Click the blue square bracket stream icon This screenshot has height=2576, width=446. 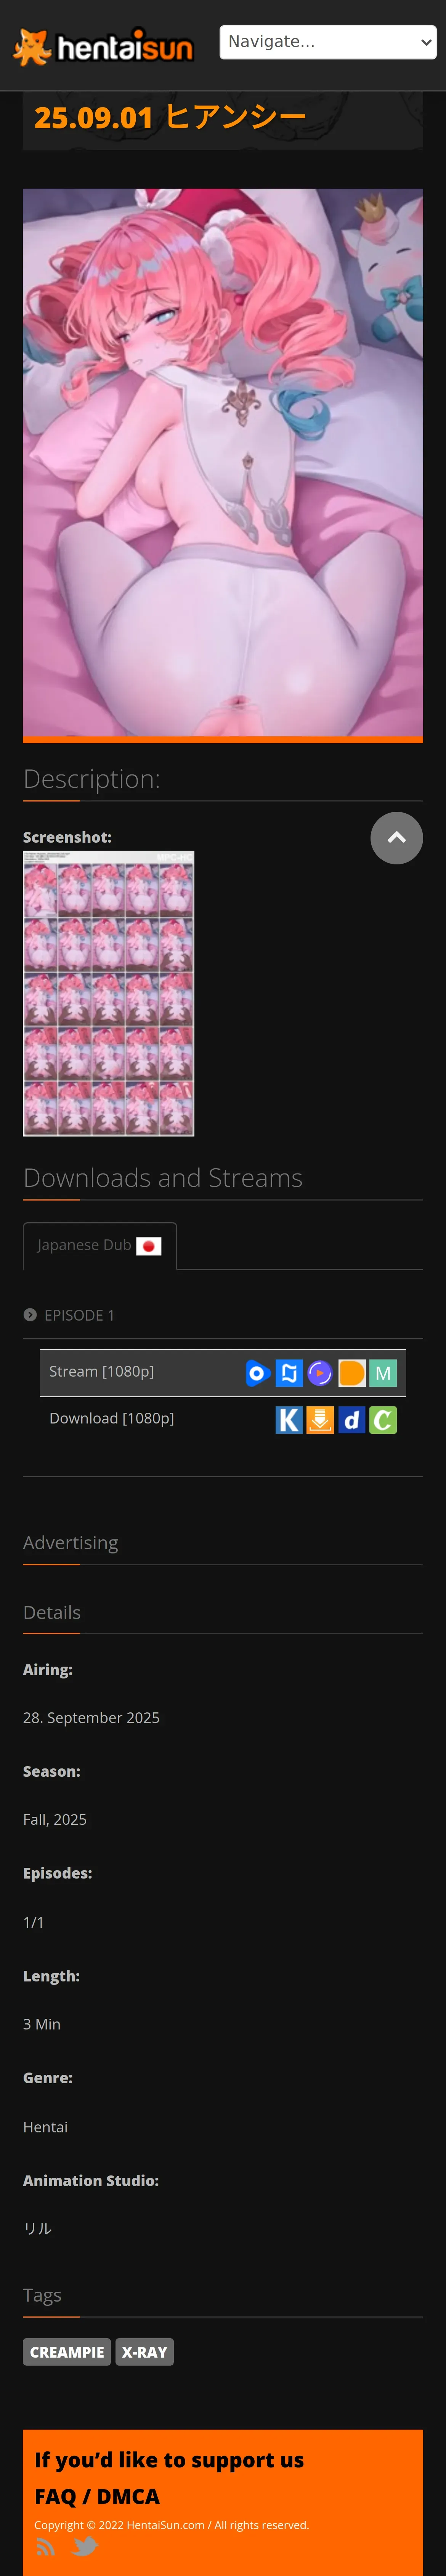(x=289, y=1373)
